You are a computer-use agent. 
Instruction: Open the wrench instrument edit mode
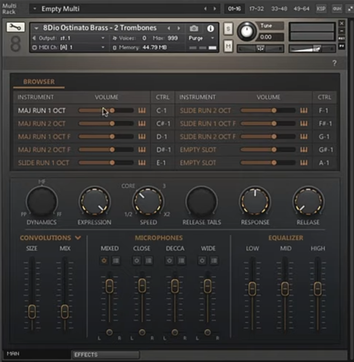(x=15, y=27)
